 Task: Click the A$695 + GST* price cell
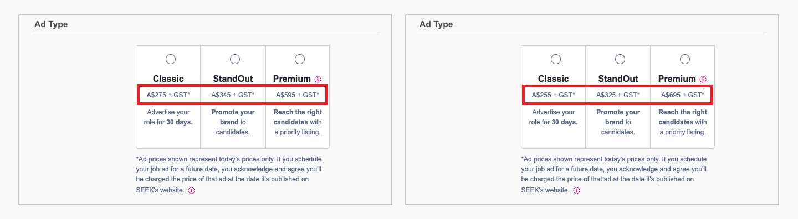(682, 95)
